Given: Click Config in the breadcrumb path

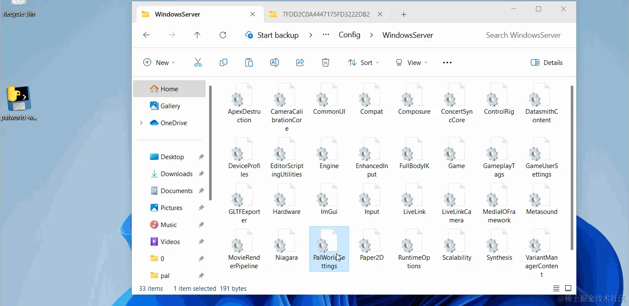Looking at the screenshot, I should pyautogui.click(x=349, y=35).
